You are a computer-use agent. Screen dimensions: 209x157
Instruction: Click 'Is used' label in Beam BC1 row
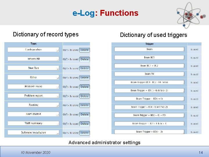coord(194,58)
